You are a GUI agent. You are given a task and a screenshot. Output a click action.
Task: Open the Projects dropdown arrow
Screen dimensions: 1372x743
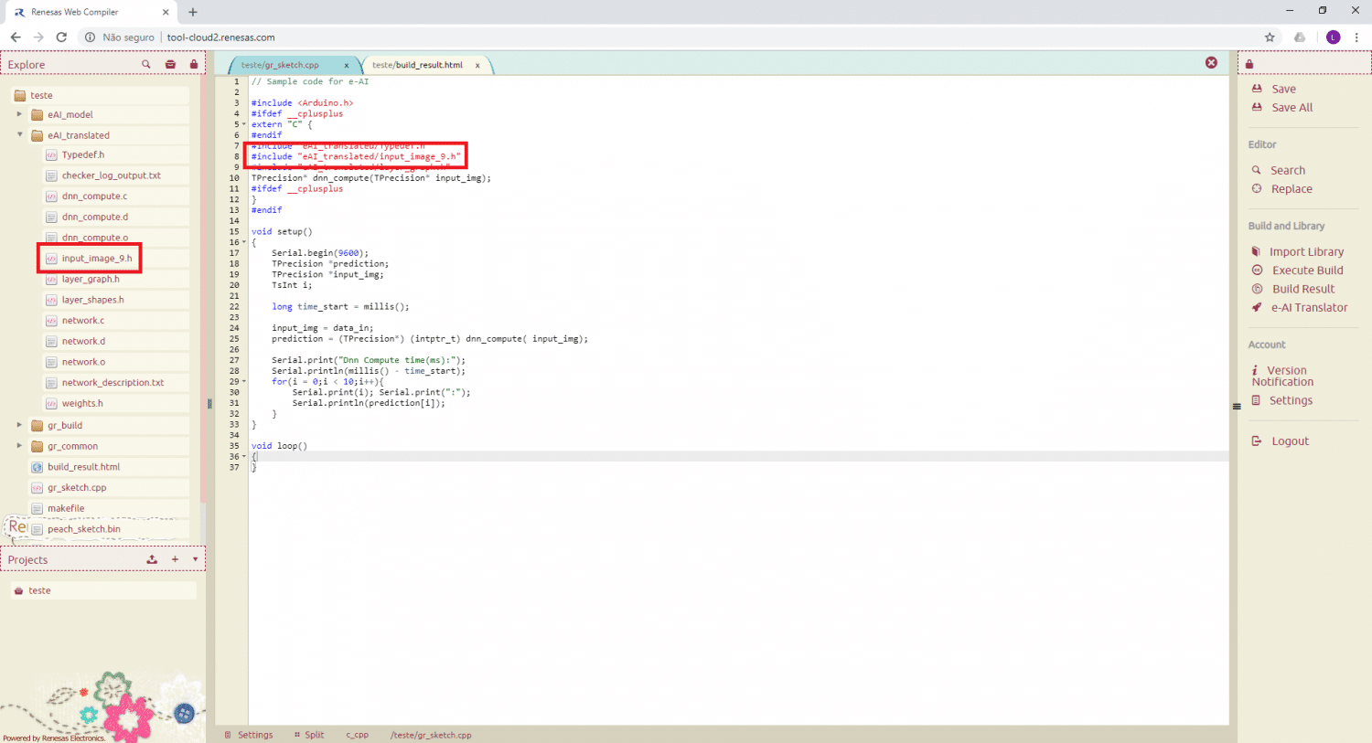pos(195,559)
